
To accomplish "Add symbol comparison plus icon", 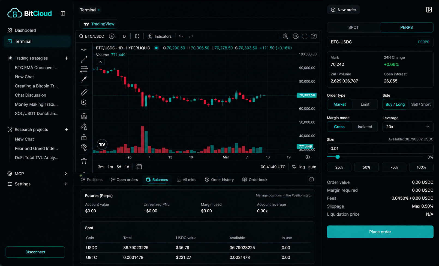I will pyautogui.click(x=112, y=36).
